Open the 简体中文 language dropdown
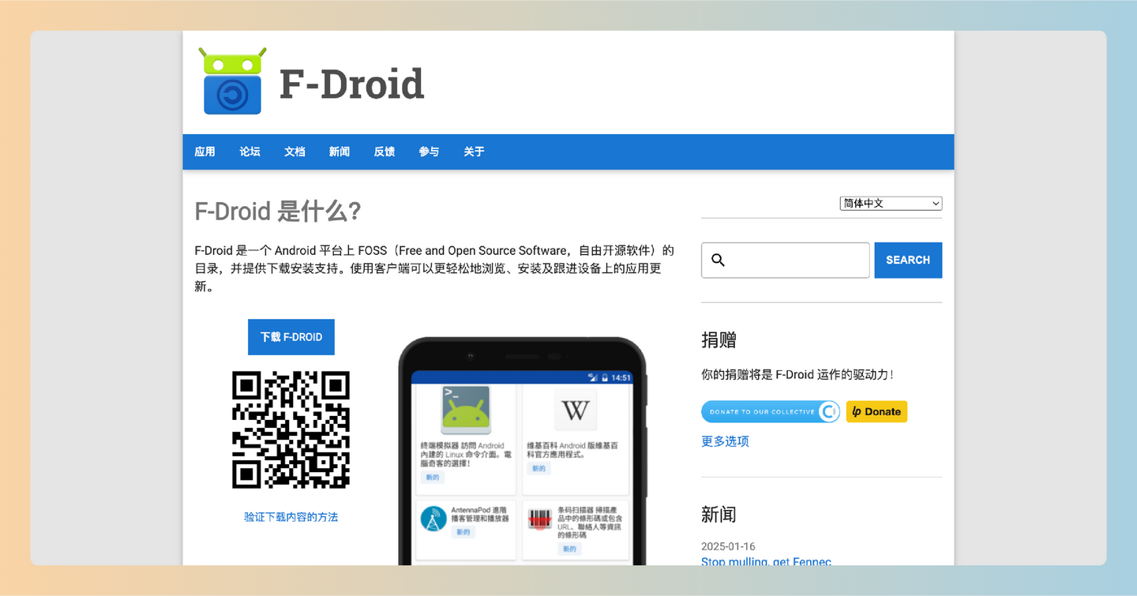The image size is (1137, 596). coord(890,203)
